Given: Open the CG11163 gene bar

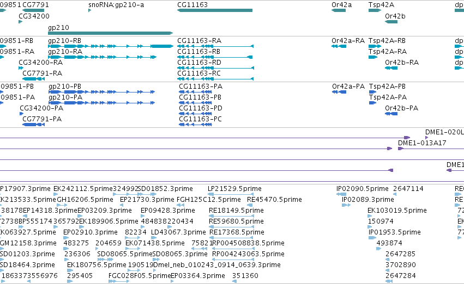Looking at the screenshot, I should point(215,11).
